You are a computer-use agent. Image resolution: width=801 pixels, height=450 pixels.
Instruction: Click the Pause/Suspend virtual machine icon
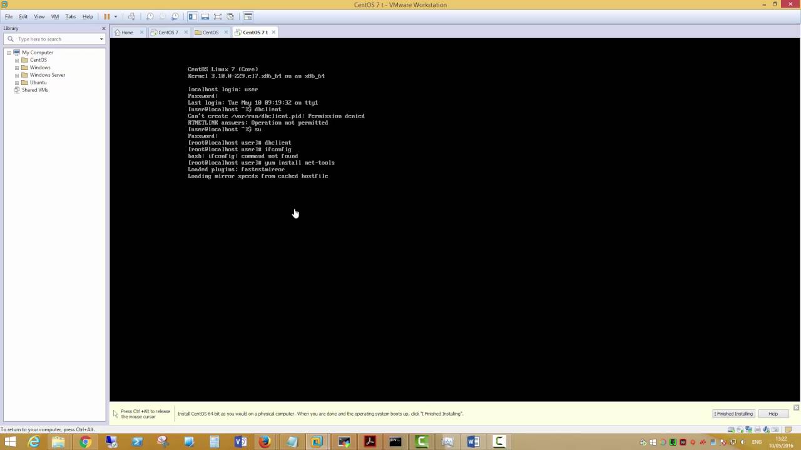[x=107, y=17]
